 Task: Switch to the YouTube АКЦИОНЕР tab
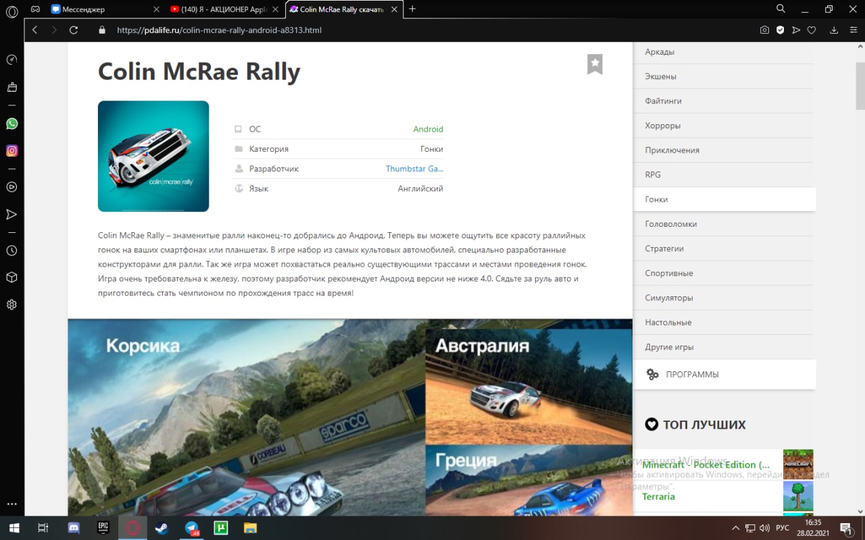point(226,9)
